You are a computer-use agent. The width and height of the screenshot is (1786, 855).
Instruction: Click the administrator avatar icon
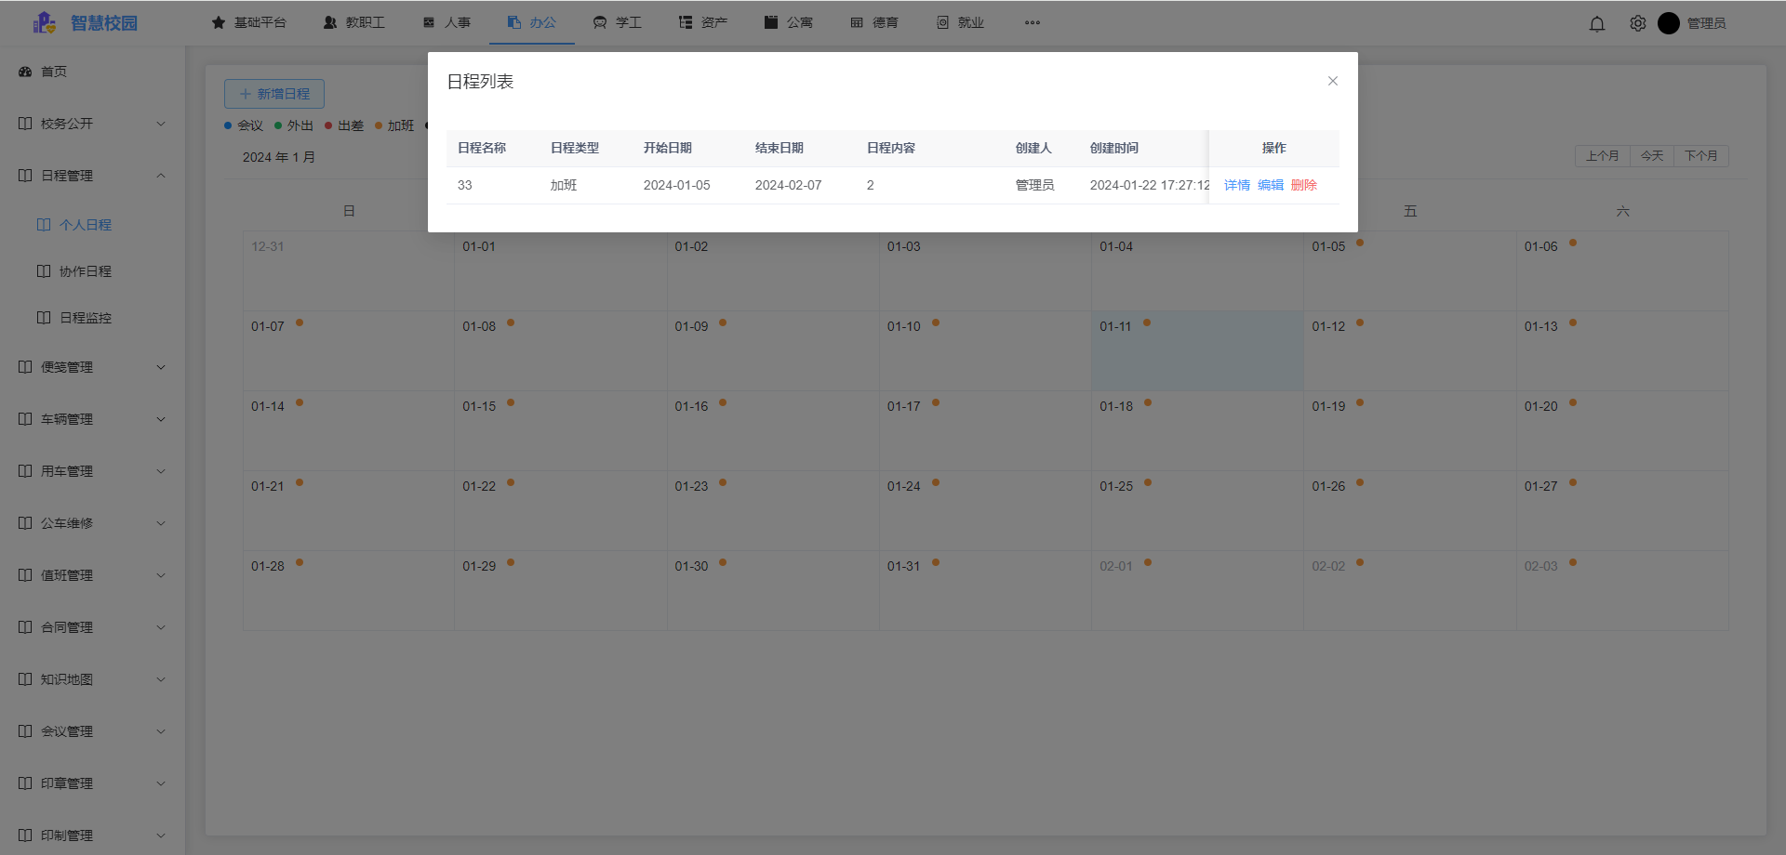pyautogui.click(x=1668, y=23)
